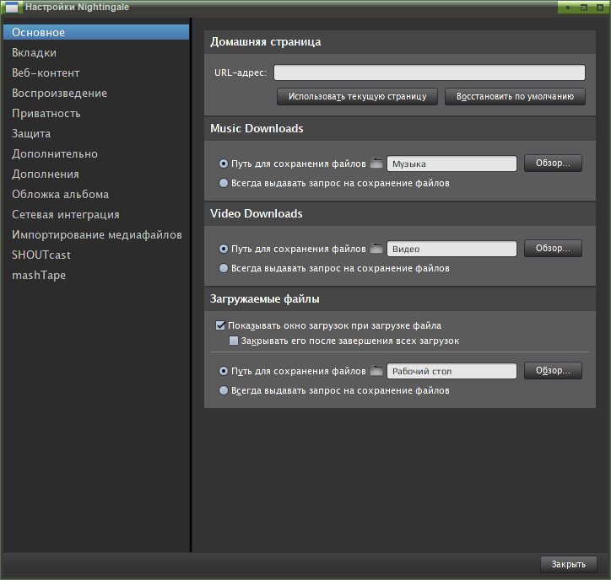
Task: Click the Рабочий стол path field
Action: pos(451,371)
